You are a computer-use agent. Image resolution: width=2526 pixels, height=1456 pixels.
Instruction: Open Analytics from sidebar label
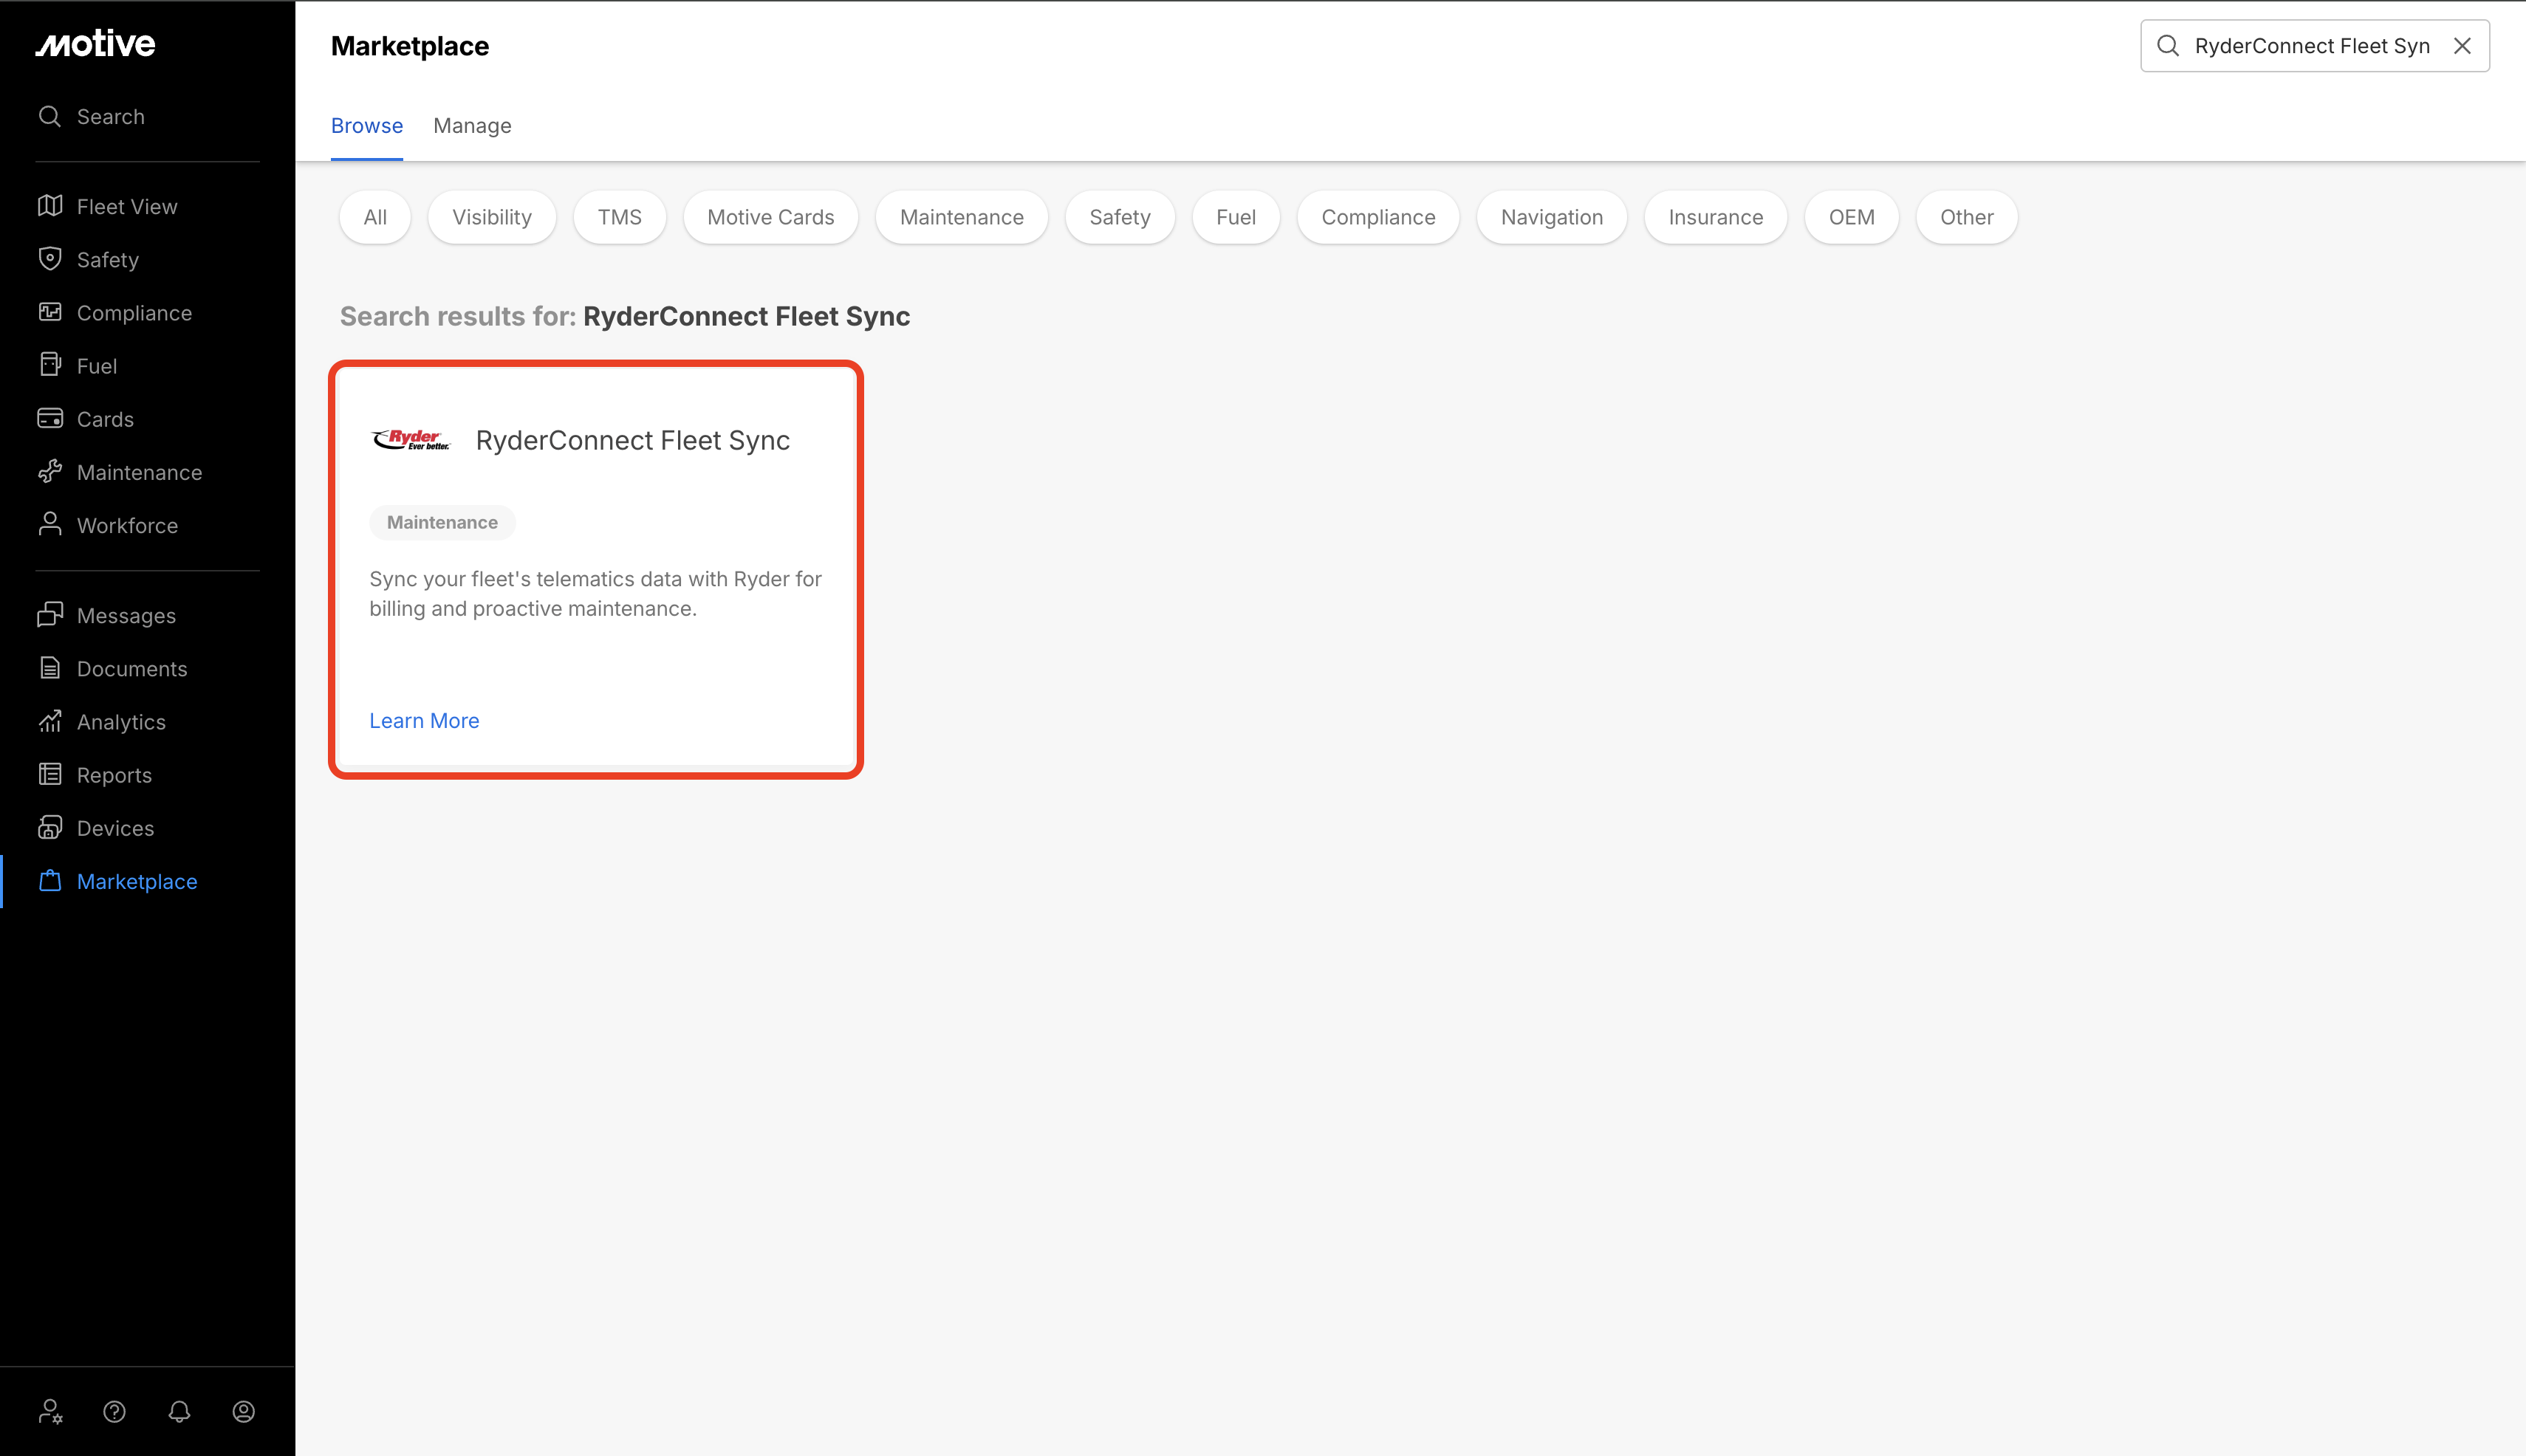[x=121, y=721]
